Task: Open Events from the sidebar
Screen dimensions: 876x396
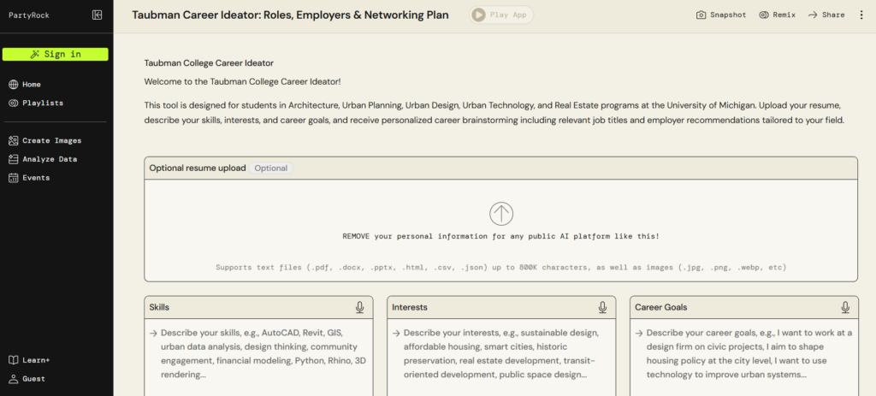Action: pyautogui.click(x=36, y=178)
